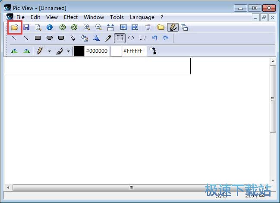Click the vertical scrollbar thumb

click(273, 99)
